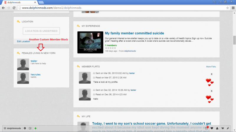Click '1 members' link

pos(111,45)
